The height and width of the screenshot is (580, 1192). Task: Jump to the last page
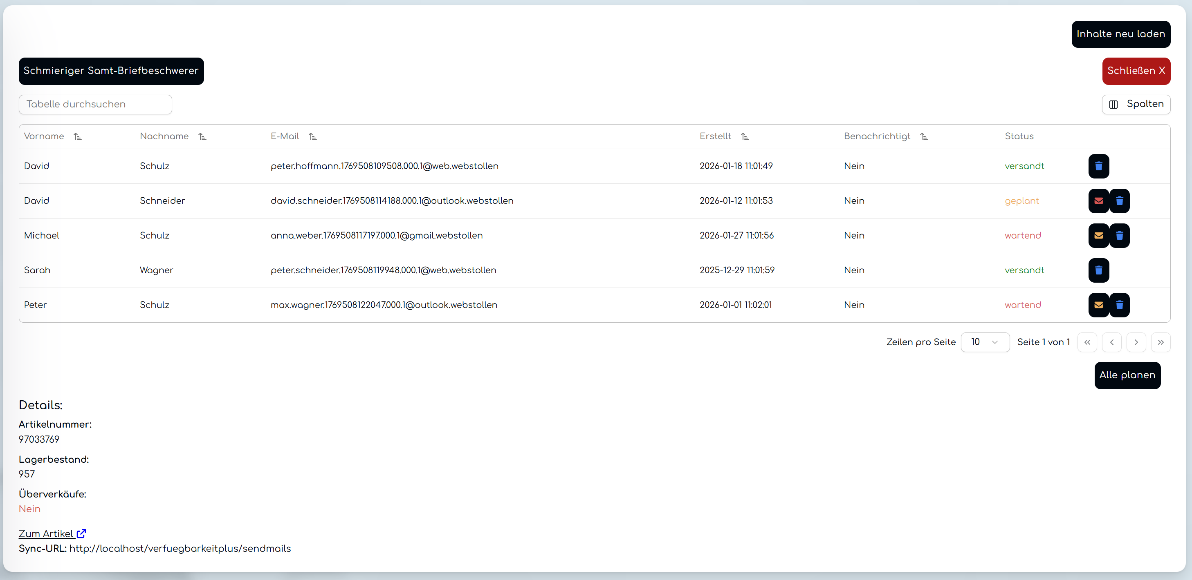1160,342
